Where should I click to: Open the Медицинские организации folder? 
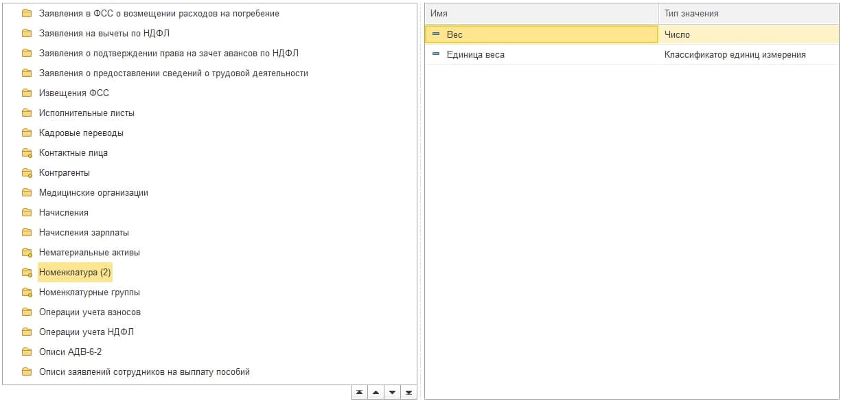coord(93,193)
